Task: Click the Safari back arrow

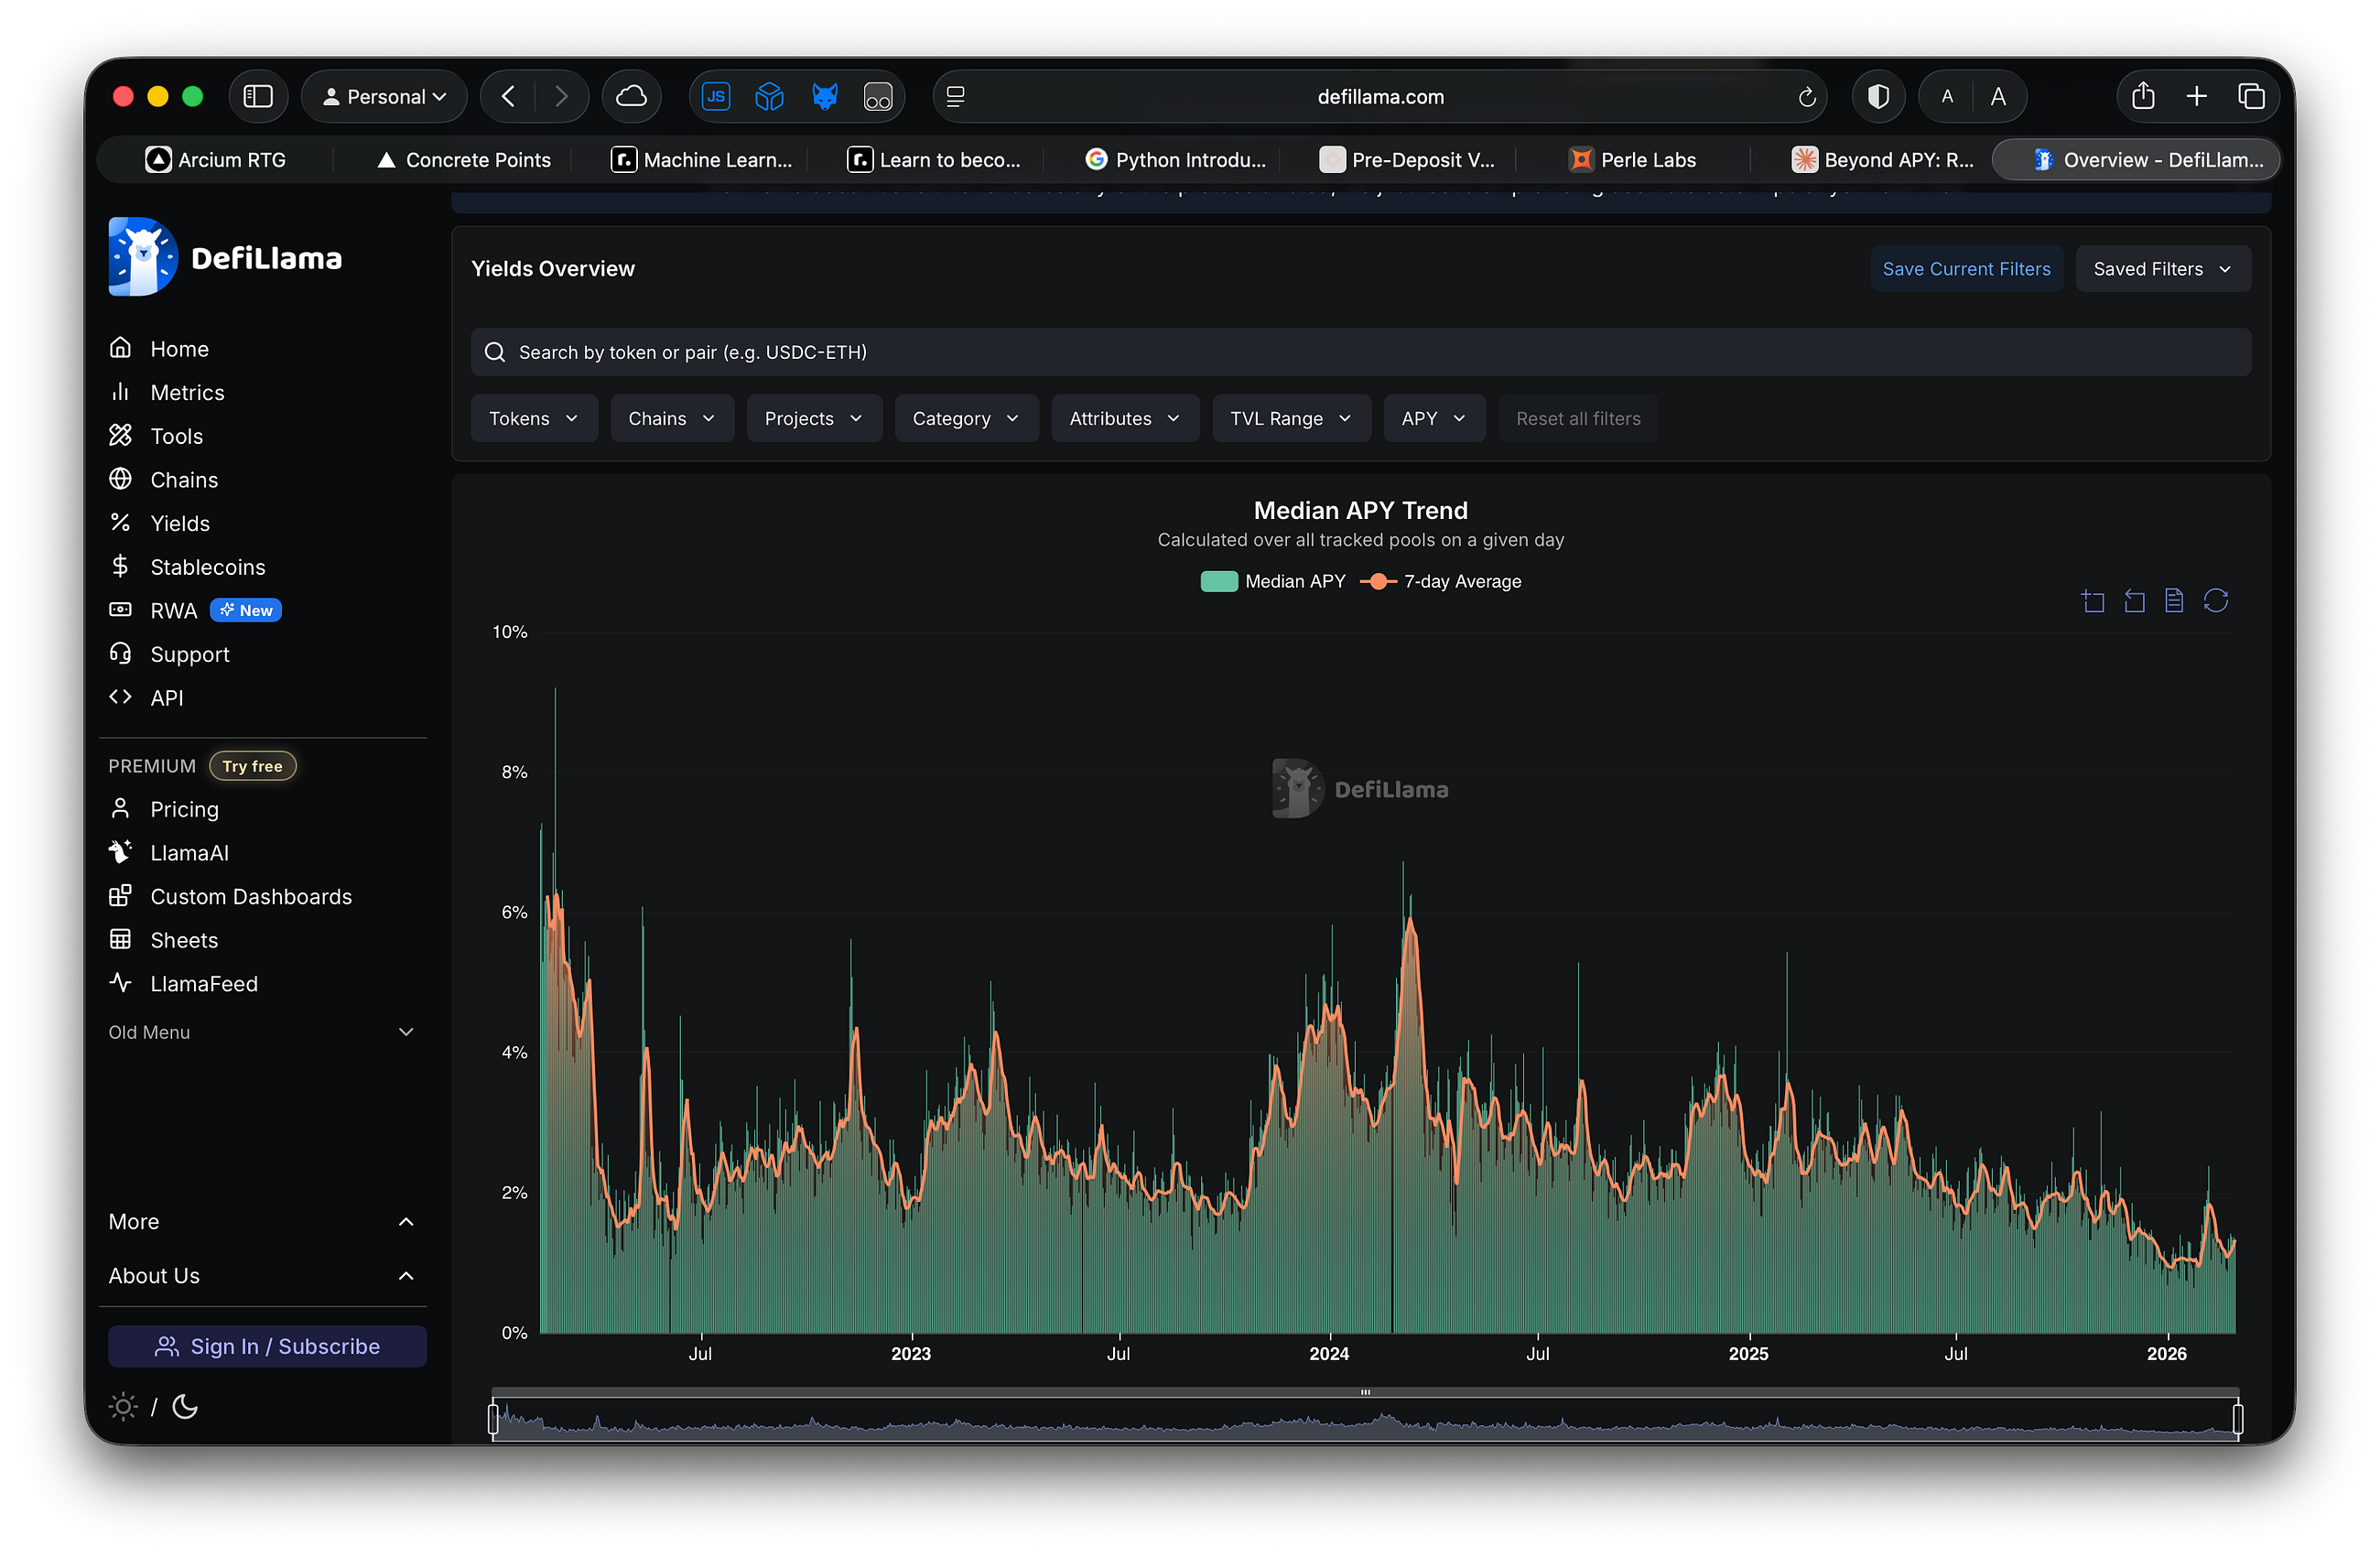Action: click(x=508, y=97)
